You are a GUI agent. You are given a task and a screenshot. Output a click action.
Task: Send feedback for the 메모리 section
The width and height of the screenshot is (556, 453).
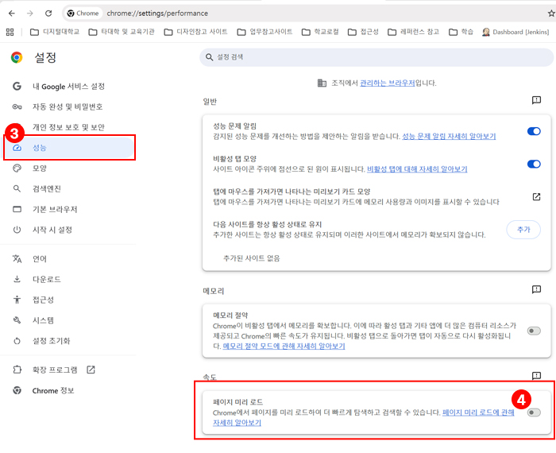click(x=536, y=289)
